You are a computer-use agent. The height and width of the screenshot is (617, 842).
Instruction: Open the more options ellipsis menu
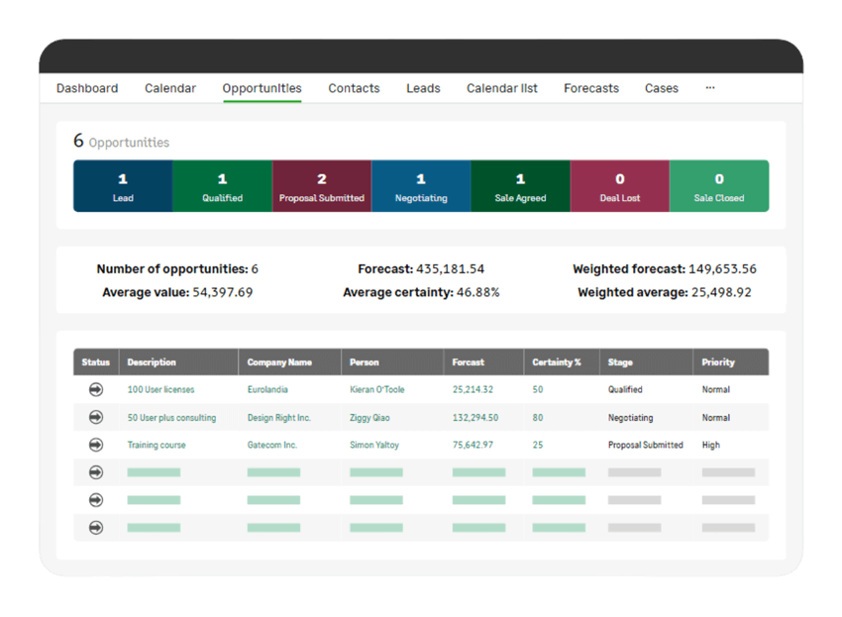(x=710, y=87)
